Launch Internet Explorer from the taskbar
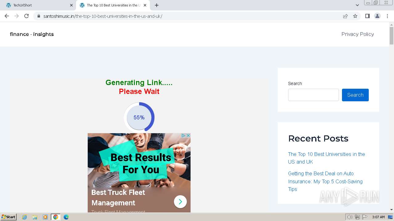This screenshot has width=394, height=221. coord(24,217)
